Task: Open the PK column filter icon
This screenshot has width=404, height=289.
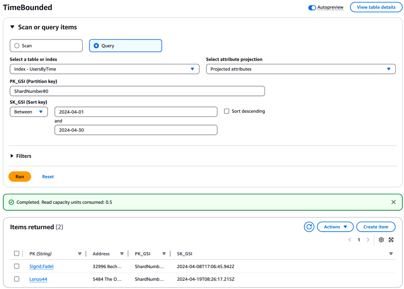Action: click(x=80, y=253)
